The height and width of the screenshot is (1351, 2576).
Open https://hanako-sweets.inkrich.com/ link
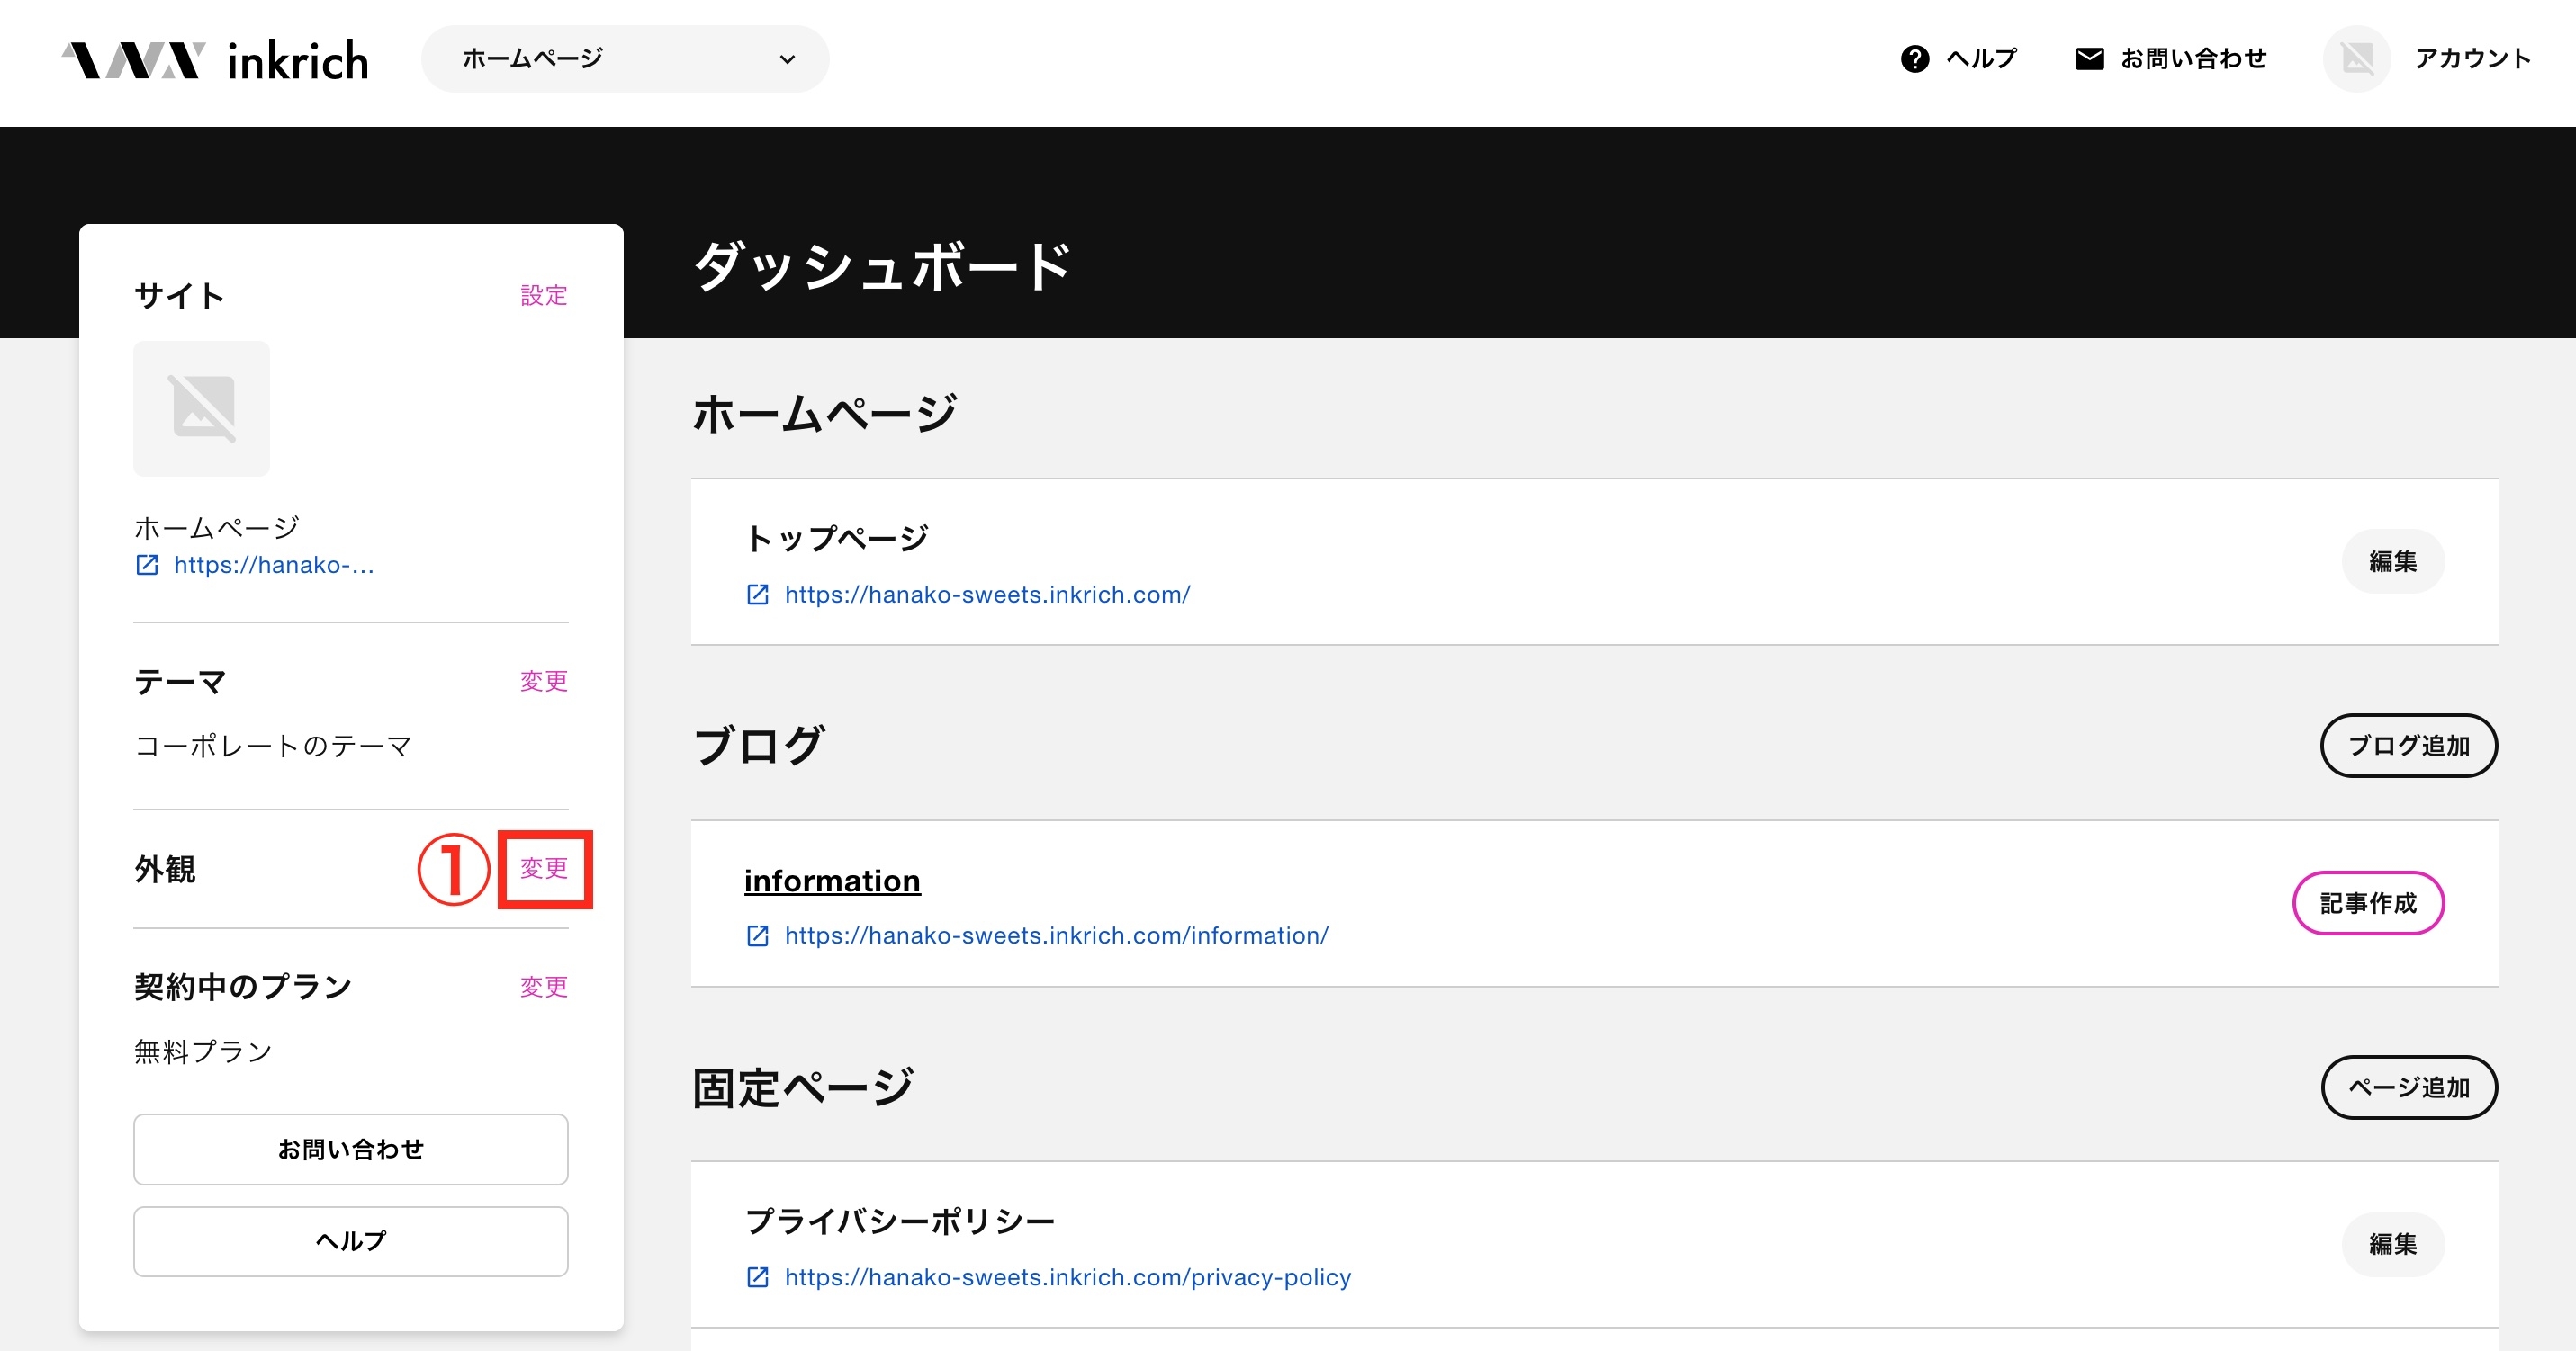[987, 595]
